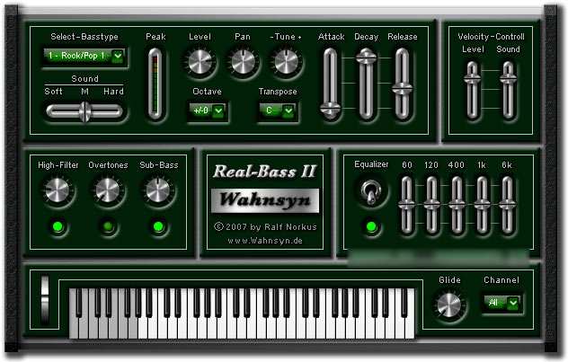The width and height of the screenshot is (568, 362).
Task: Click the Equalizer green LED
Action: click(x=371, y=227)
